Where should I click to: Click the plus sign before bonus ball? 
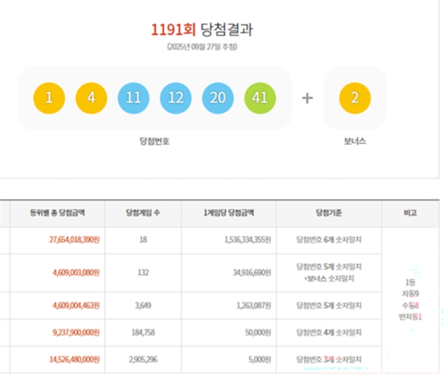(x=307, y=98)
